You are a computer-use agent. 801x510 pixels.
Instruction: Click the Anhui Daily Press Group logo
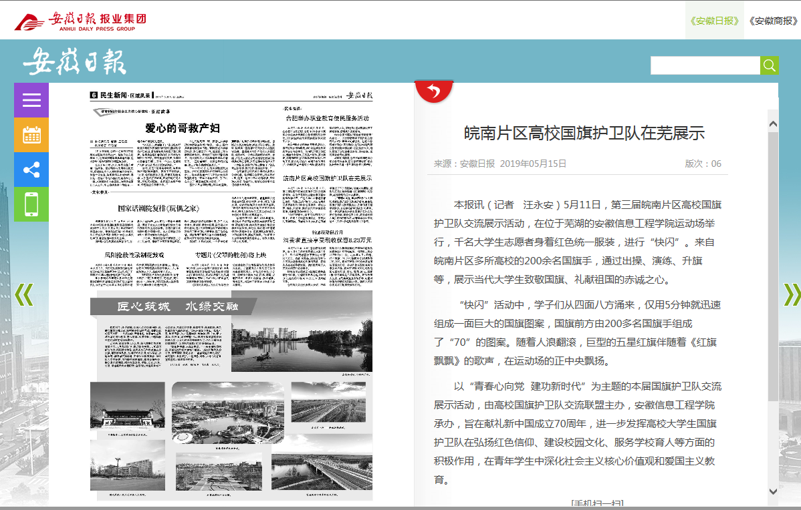point(80,20)
